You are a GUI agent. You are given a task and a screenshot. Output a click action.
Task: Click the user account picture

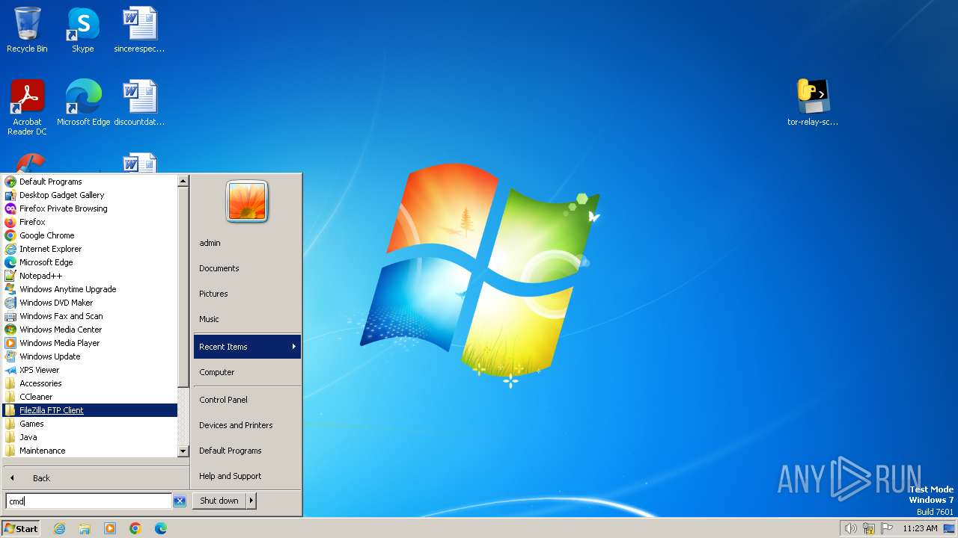[247, 201]
